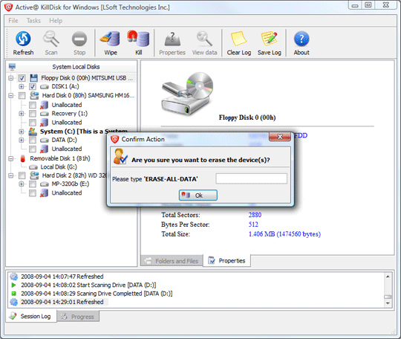Screen dimensions: 401x339
Task: Select the 'Scaning Drive Completted' log entry
Action: [x=97, y=294]
